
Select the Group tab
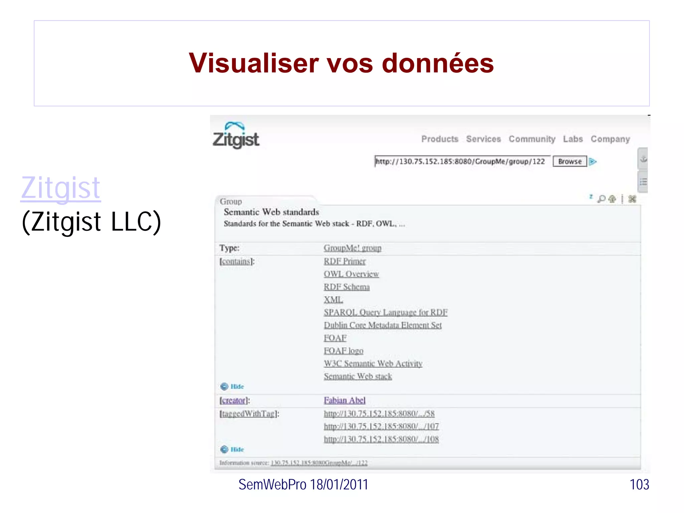coord(231,201)
